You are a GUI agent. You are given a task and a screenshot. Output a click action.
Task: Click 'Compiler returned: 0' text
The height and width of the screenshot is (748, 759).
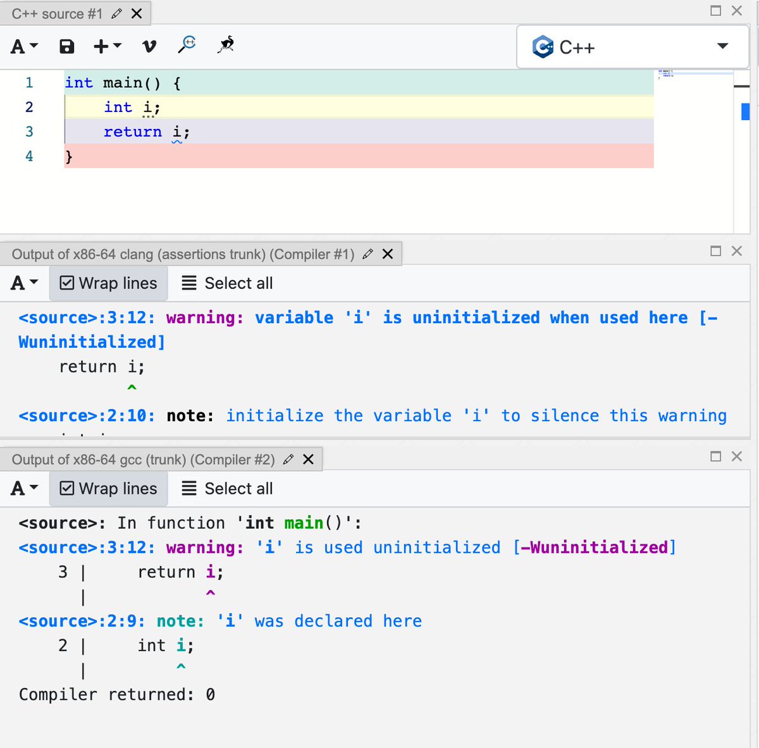[117, 694]
